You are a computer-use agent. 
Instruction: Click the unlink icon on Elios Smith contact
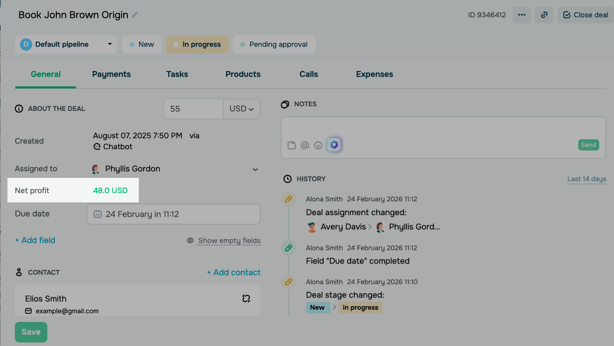246,298
